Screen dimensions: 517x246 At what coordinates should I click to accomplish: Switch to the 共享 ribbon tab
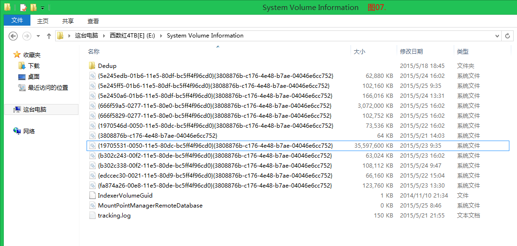coord(68,21)
